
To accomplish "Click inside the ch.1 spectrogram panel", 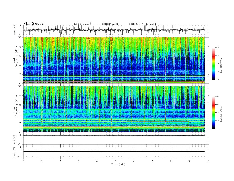I will click(x=114, y=60).
